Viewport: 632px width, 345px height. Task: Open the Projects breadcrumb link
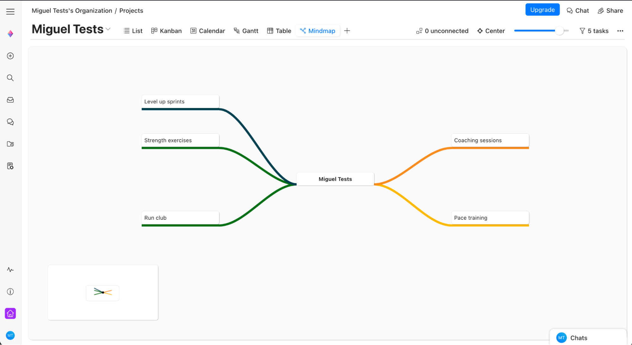(x=131, y=11)
